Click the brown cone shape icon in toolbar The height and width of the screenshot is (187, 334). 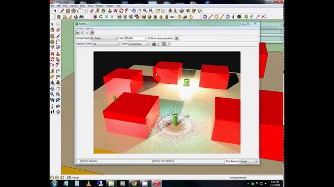pos(161,17)
